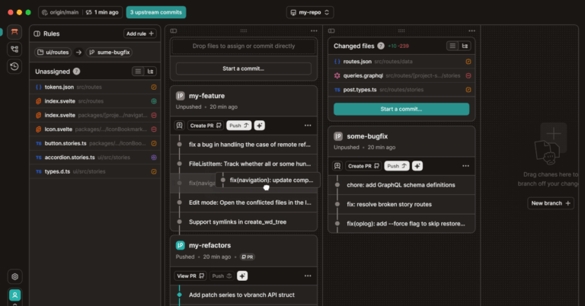This screenshot has width=585, height=306.
Task: Click the origin/main target branch
Action: (60, 12)
